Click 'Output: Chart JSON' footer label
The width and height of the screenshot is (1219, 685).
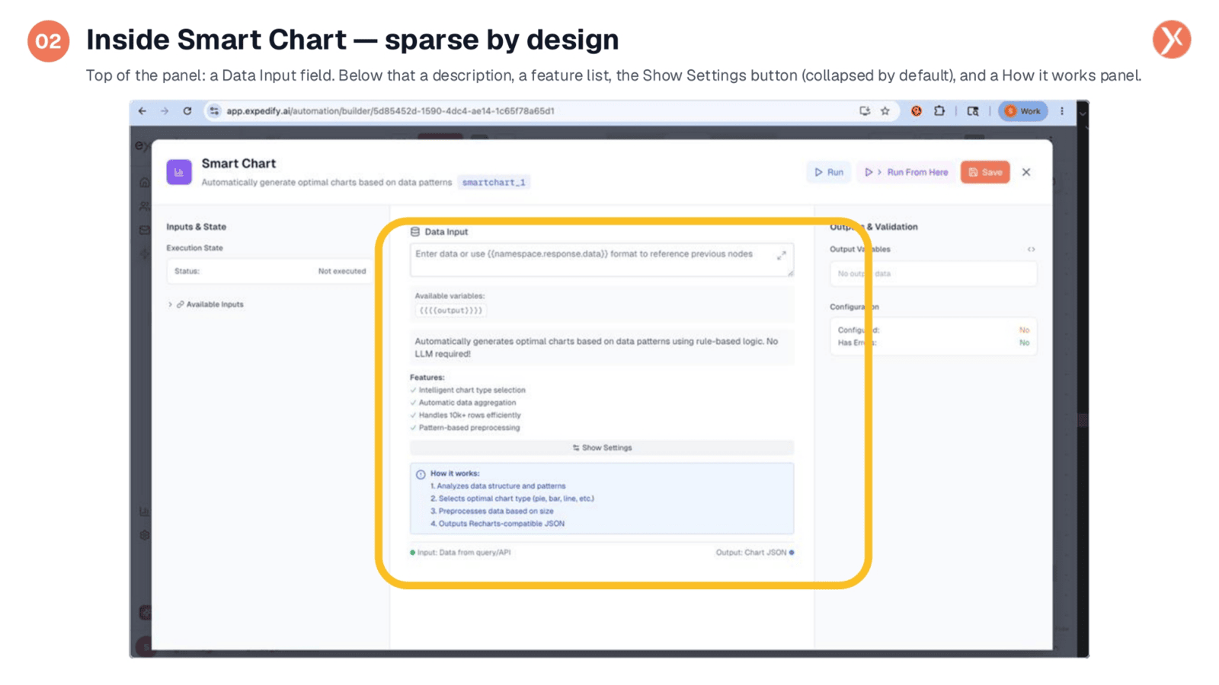(x=751, y=553)
